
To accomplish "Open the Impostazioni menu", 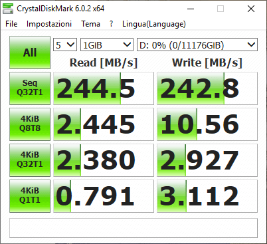I will coord(49,24).
